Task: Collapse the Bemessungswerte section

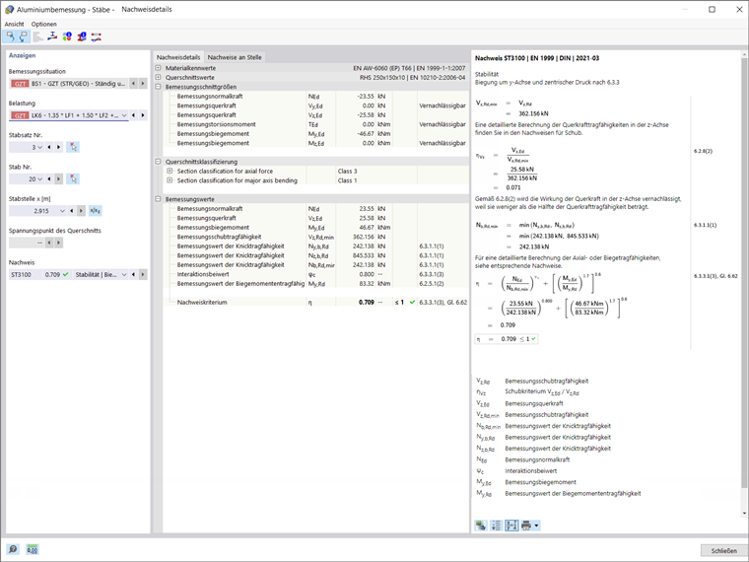Action: pos(158,199)
